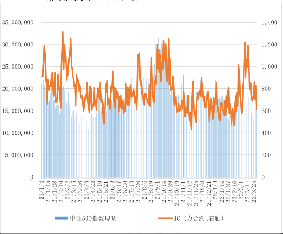The width and height of the screenshot is (283, 234).
Task: Click date label 22/2/16
Action: (x=234, y=192)
